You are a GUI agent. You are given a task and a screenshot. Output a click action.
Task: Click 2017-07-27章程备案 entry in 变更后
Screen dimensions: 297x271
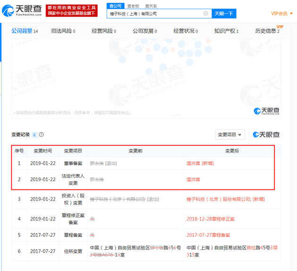(208, 235)
